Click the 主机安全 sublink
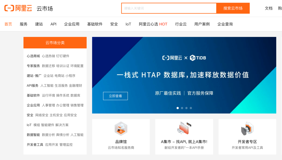282x160 pixels. [x=56, y=115]
